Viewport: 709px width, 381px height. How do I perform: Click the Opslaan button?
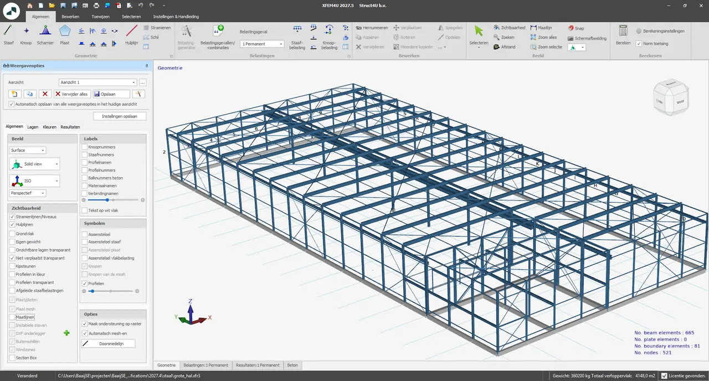click(111, 94)
